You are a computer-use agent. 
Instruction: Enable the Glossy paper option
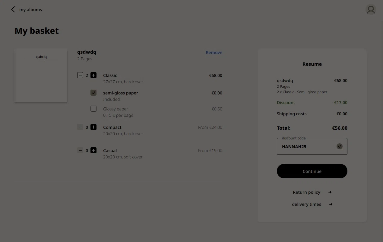click(93, 109)
